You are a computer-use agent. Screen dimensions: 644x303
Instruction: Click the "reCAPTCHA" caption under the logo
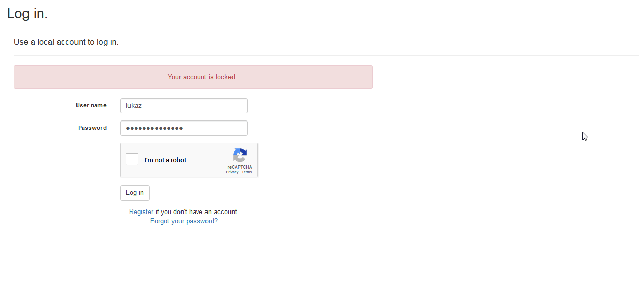coord(240,167)
